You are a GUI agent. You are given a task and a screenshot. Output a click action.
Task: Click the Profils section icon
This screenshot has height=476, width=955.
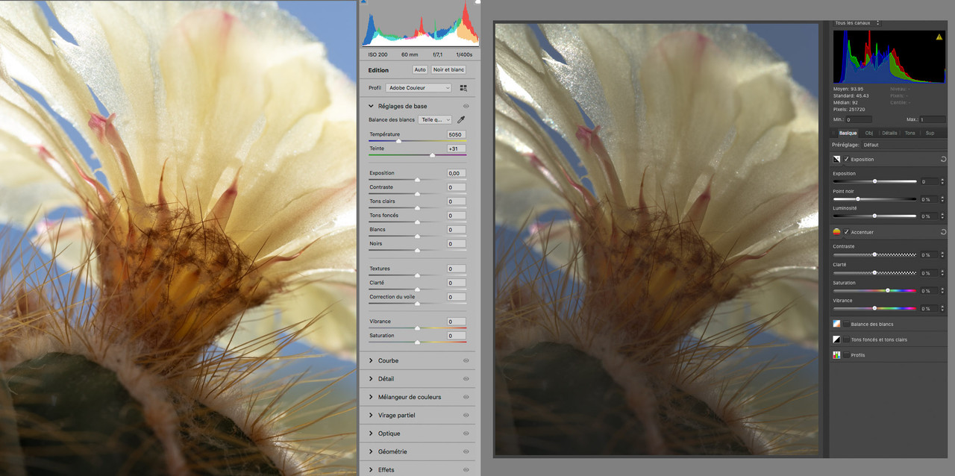click(836, 355)
